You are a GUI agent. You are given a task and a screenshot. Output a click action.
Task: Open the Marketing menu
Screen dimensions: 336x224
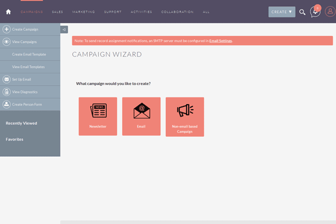(x=83, y=12)
